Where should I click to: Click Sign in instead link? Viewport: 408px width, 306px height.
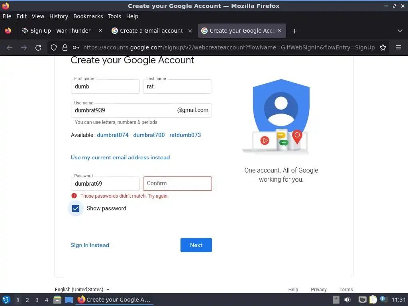(90, 245)
